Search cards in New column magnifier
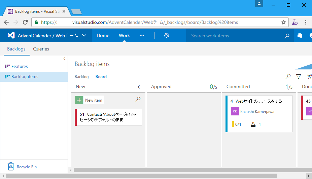The image size is (312, 179). [x=138, y=99]
